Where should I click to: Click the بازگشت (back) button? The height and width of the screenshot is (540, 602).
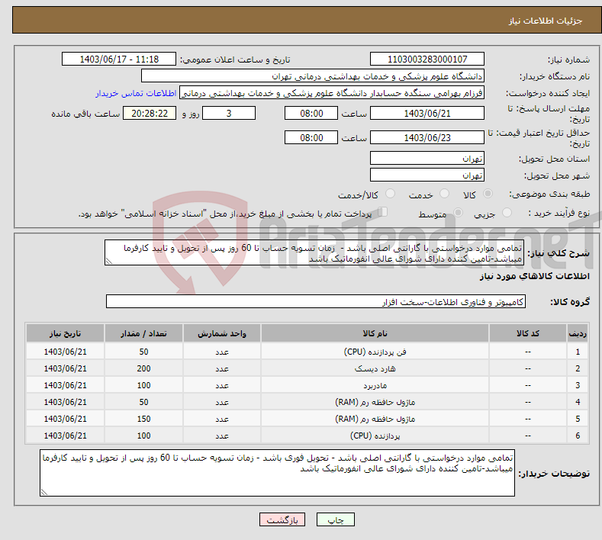coord(282,519)
